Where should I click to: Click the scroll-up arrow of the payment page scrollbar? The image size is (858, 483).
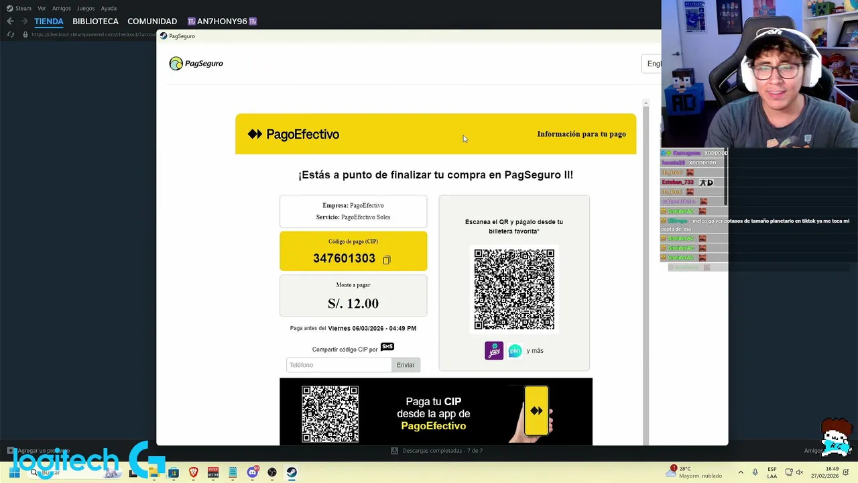(x=646, y=103)
